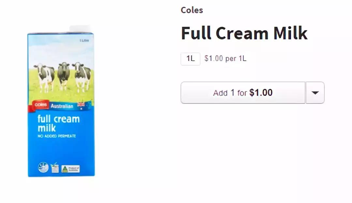Open the Coles brand link
Screen dimensions: 352x203
tap(192, 10)
